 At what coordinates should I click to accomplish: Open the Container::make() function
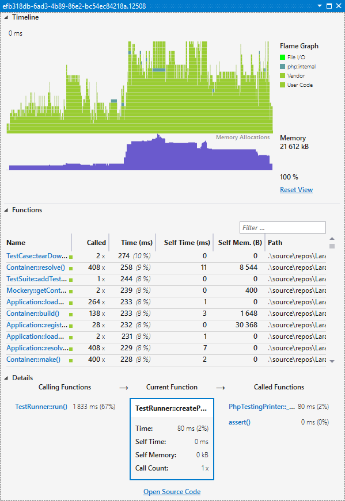tap(33, 360)
